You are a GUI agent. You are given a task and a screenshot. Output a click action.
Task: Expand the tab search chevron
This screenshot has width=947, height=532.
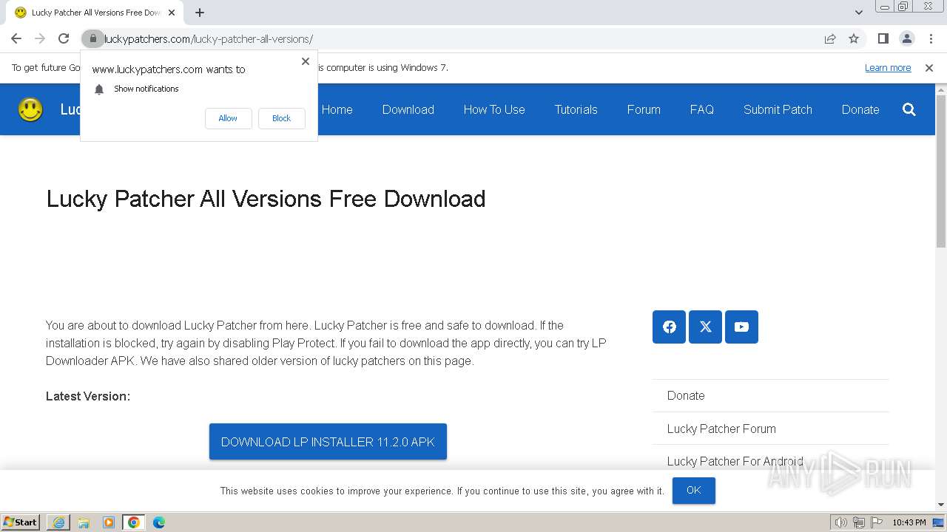point(858,13)
